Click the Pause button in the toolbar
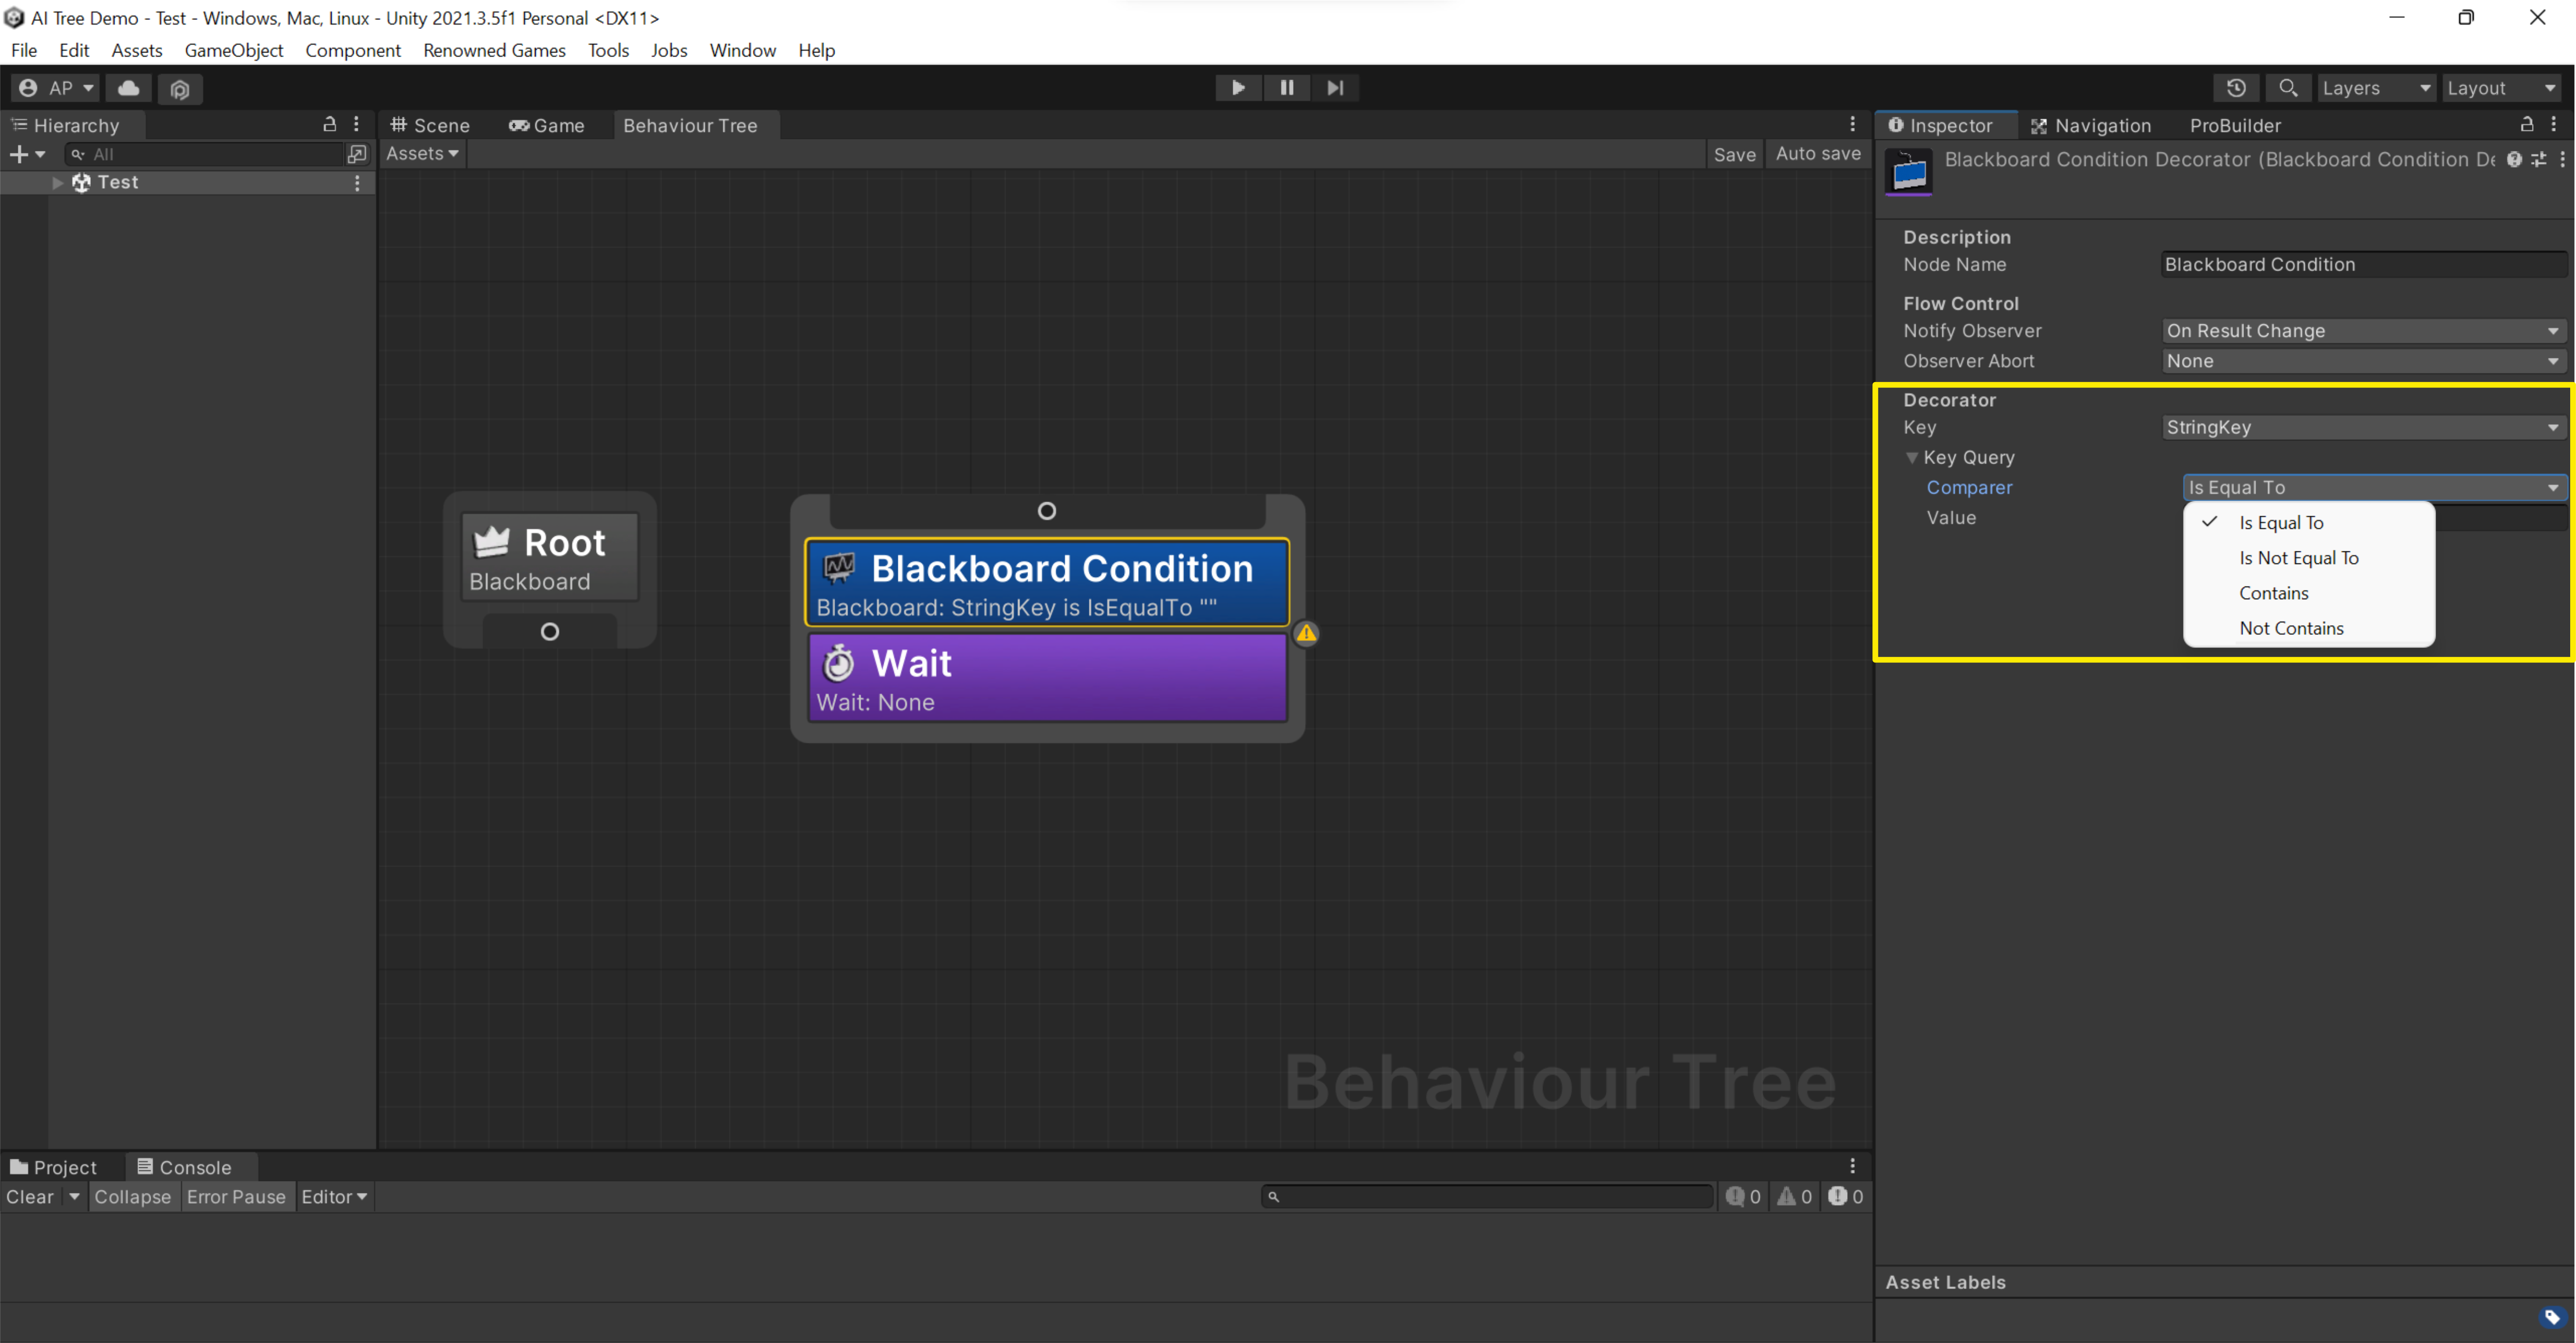The image size is (2576, 1343). [1286, 88]
